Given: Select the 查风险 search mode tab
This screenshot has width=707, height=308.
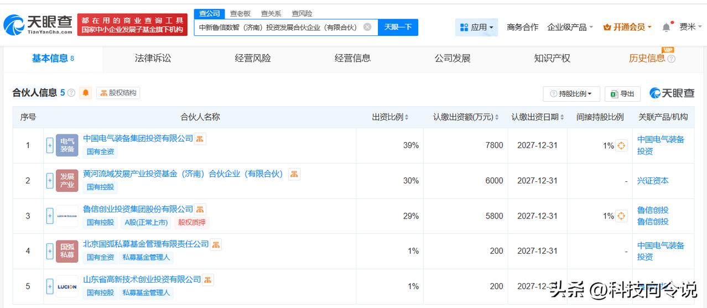Looking at the screenshot, I should tap(302, 14).
